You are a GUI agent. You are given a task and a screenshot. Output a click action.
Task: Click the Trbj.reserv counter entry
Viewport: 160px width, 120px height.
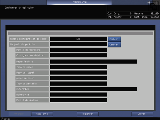120,17
